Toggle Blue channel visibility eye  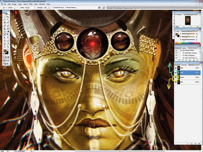tap(176, 82)
